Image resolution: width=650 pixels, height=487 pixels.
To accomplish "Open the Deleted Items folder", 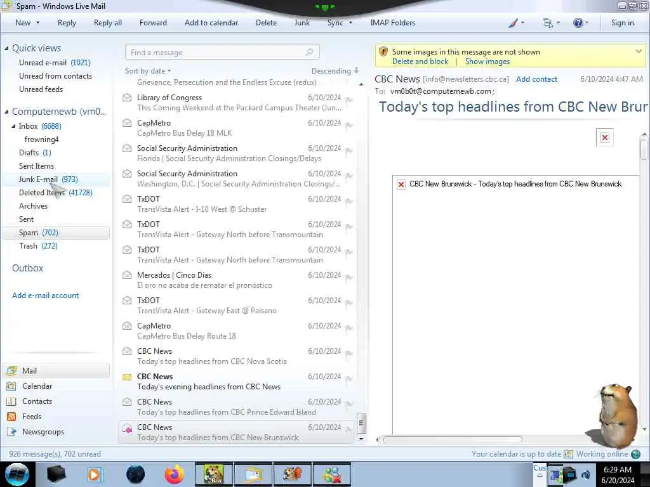I will (x=56, y=193).
